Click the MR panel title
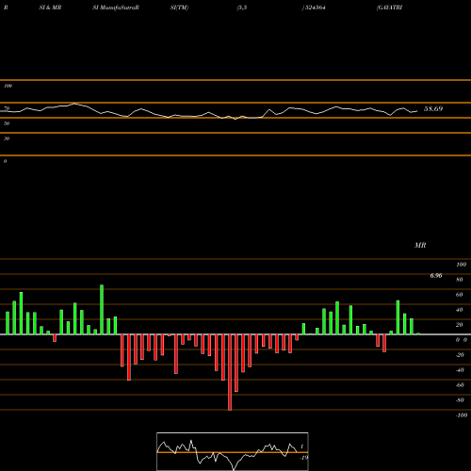 [x=420, y=245]
